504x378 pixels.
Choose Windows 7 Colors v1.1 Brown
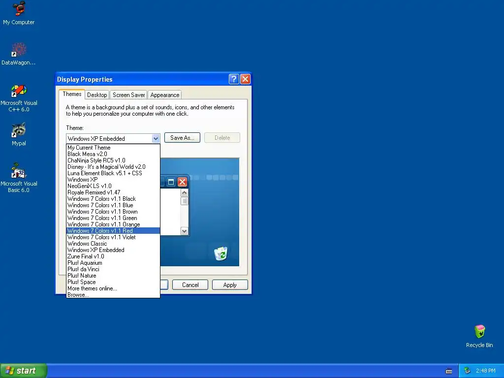[x=113, y=212]
